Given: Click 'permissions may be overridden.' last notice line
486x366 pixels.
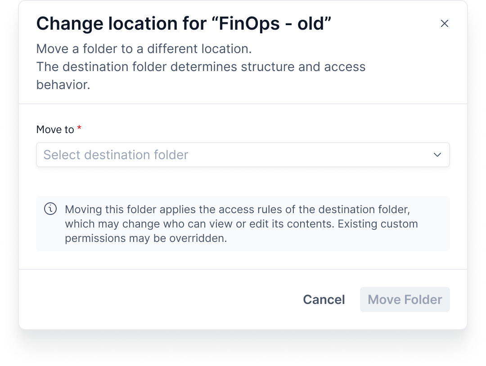Looking at the screenshot, I should pyautogui.click(x=146, y=238).
